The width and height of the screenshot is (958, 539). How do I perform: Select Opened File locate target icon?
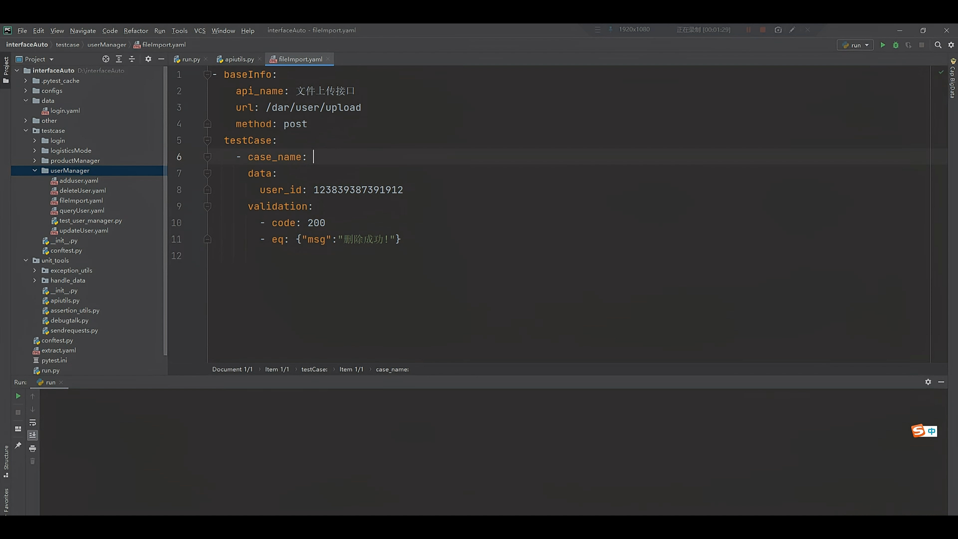point(106,59)
